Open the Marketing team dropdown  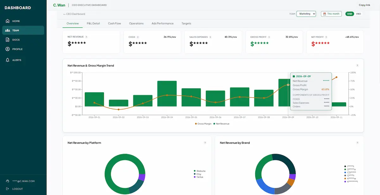[306, 14]
